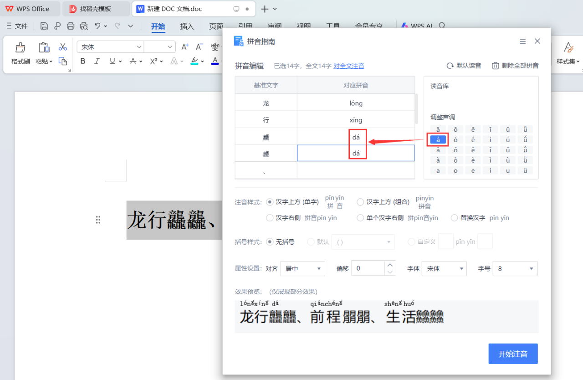Add new tab with plus icon
The width and height of the screenshot is (583, 380).
[x=265, y=9]
